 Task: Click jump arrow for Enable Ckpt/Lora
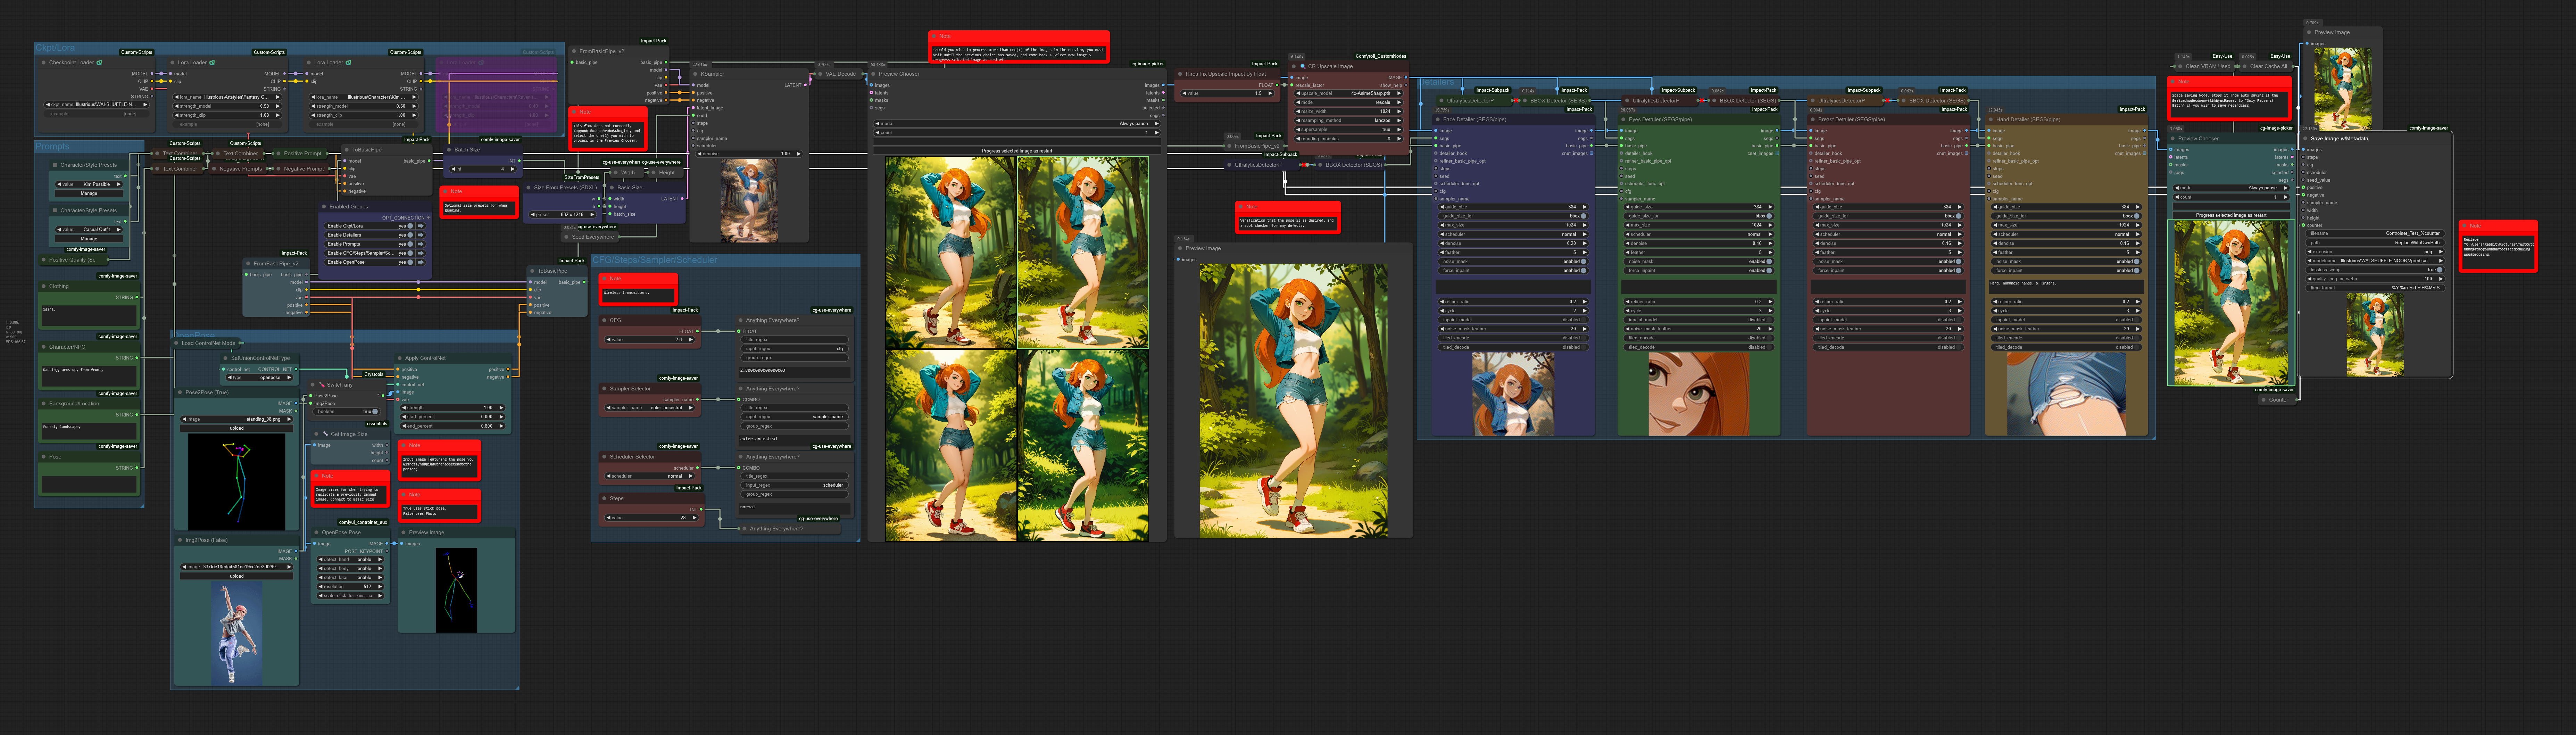coord(421,226)
